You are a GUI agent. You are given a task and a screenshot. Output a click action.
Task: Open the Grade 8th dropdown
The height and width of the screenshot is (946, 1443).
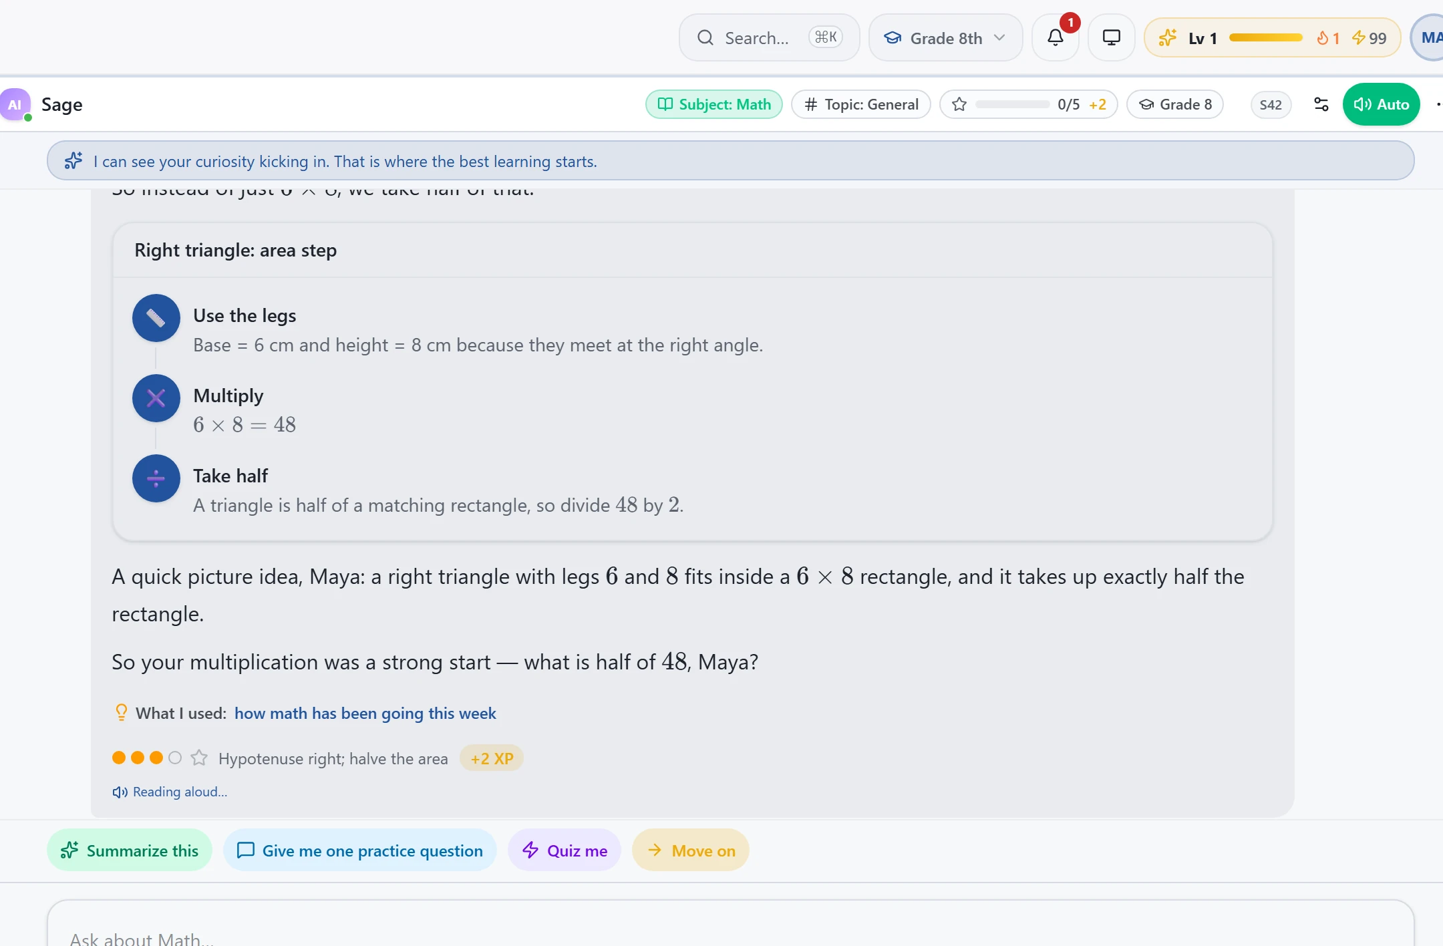click(945, 38)
